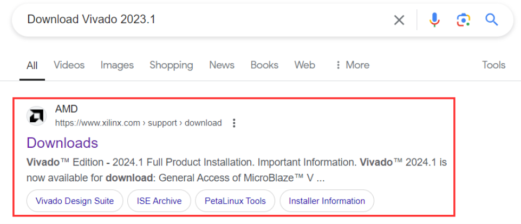This screenshot has width=521, height=224.
Task: Click the AMD favicon logo
Action: pyautogui.click(x=36, y=116)
